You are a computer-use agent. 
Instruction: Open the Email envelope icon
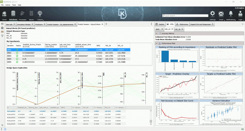click(221, 14)
